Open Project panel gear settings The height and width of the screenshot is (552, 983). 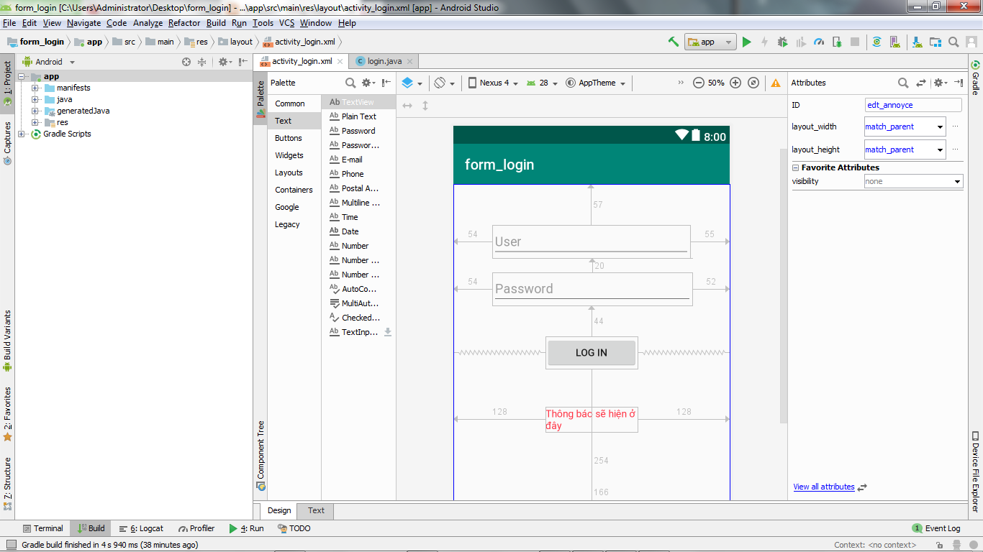pos(224,62)
